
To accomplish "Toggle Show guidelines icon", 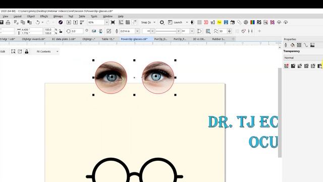I will 135,22.
